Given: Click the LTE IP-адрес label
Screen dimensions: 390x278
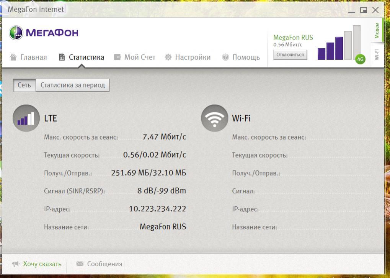Looking at the screenshot, I should point(57,209).
